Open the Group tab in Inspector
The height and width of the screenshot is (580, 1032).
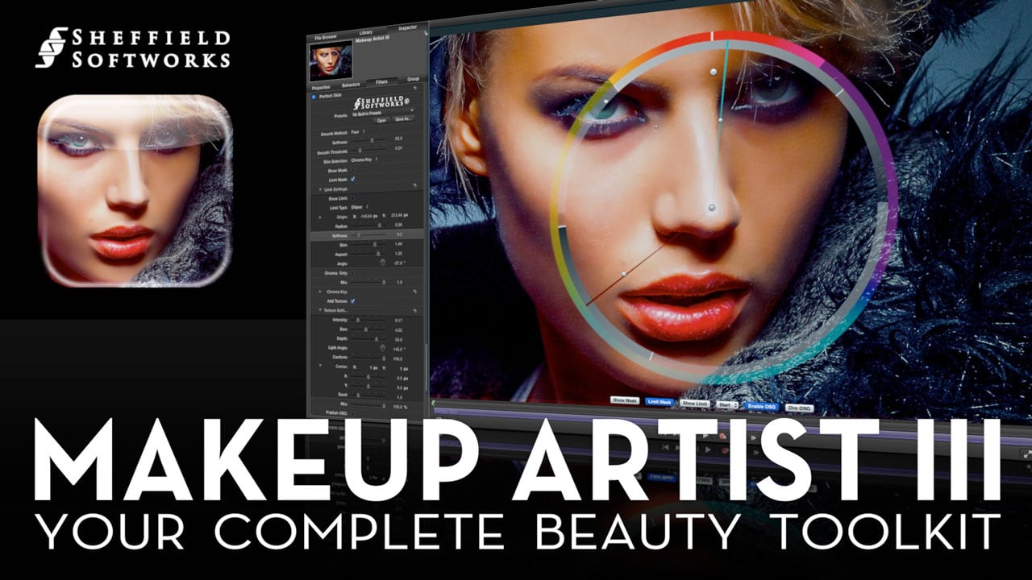pos(414,80)
